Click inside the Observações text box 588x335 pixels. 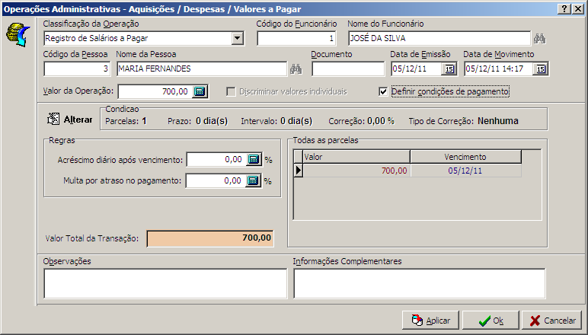(165, 283)
